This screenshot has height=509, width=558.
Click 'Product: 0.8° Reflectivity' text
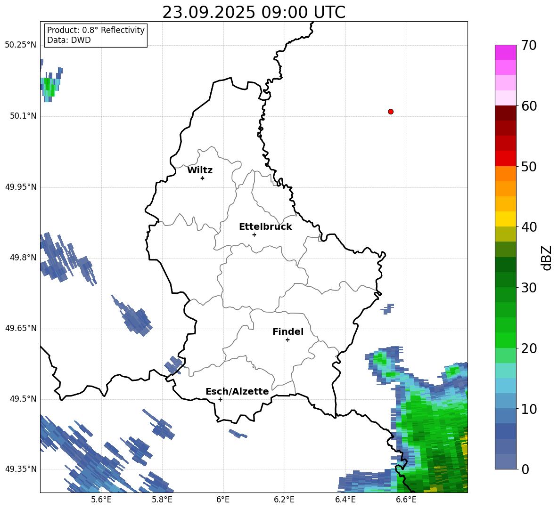[x=96, y=30]
